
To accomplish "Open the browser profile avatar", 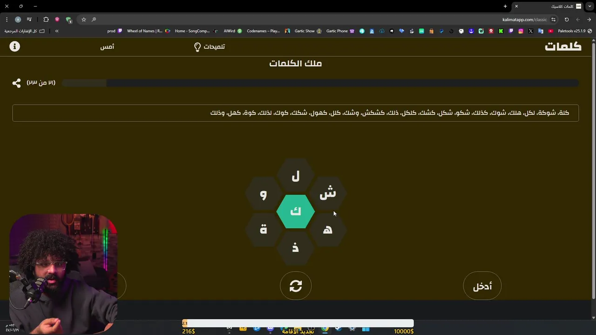I will [18, 20].
